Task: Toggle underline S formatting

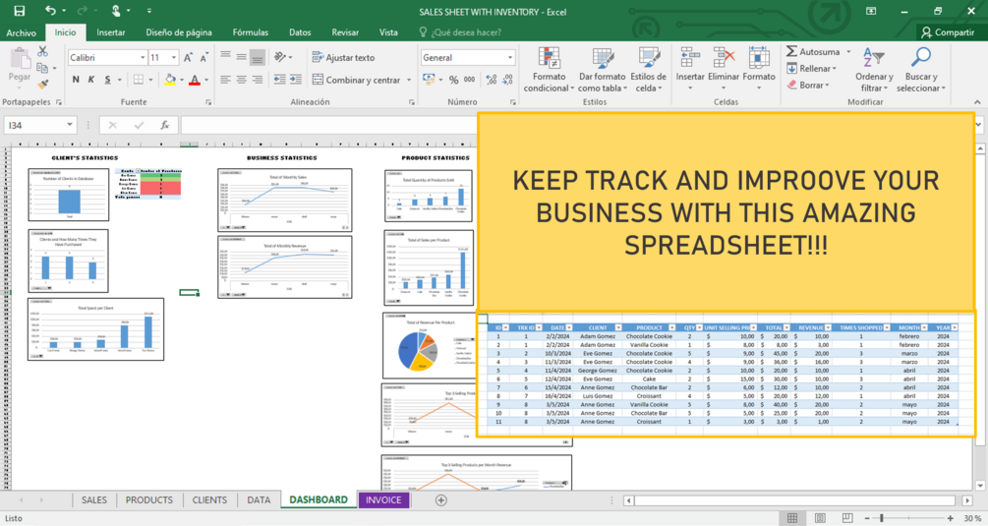Action: 108,80
